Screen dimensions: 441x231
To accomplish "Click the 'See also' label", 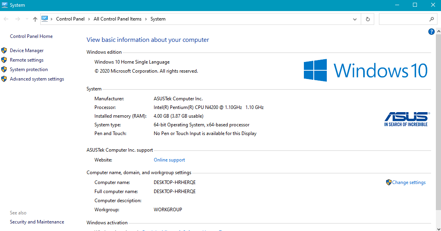I will point(18,213).
